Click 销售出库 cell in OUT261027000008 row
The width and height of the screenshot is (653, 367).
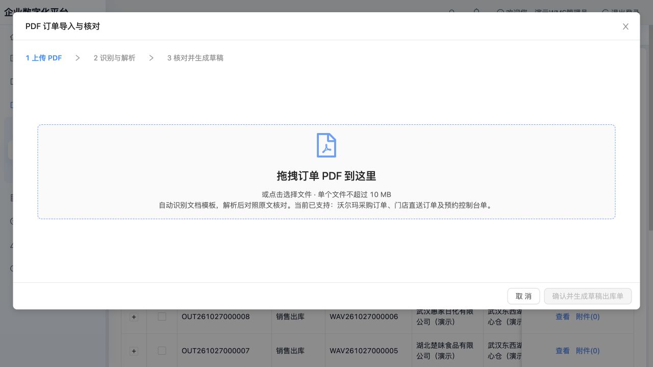coord(290,317)
